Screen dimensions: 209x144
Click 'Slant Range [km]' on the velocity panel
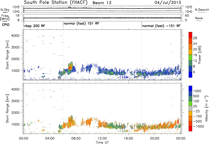pos(7,109)
